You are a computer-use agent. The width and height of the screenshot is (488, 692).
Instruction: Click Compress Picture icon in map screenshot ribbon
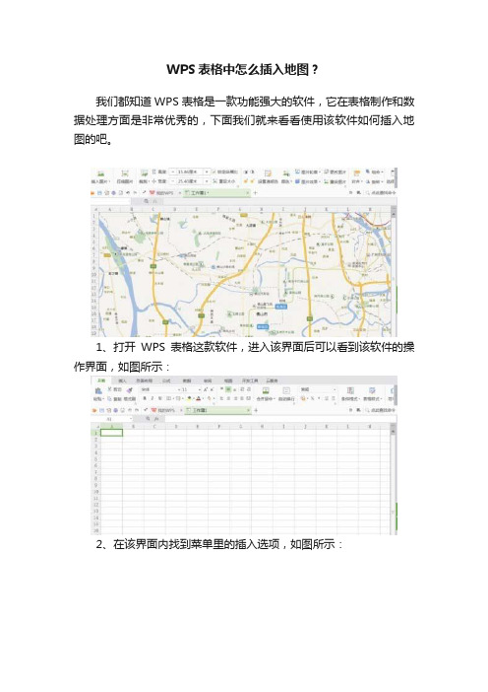tap(125, 173)
